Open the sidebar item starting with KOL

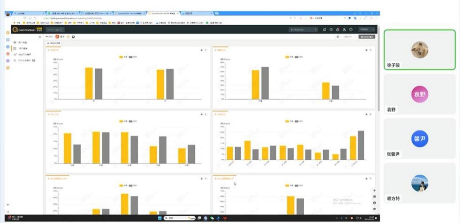coord(24,60)
